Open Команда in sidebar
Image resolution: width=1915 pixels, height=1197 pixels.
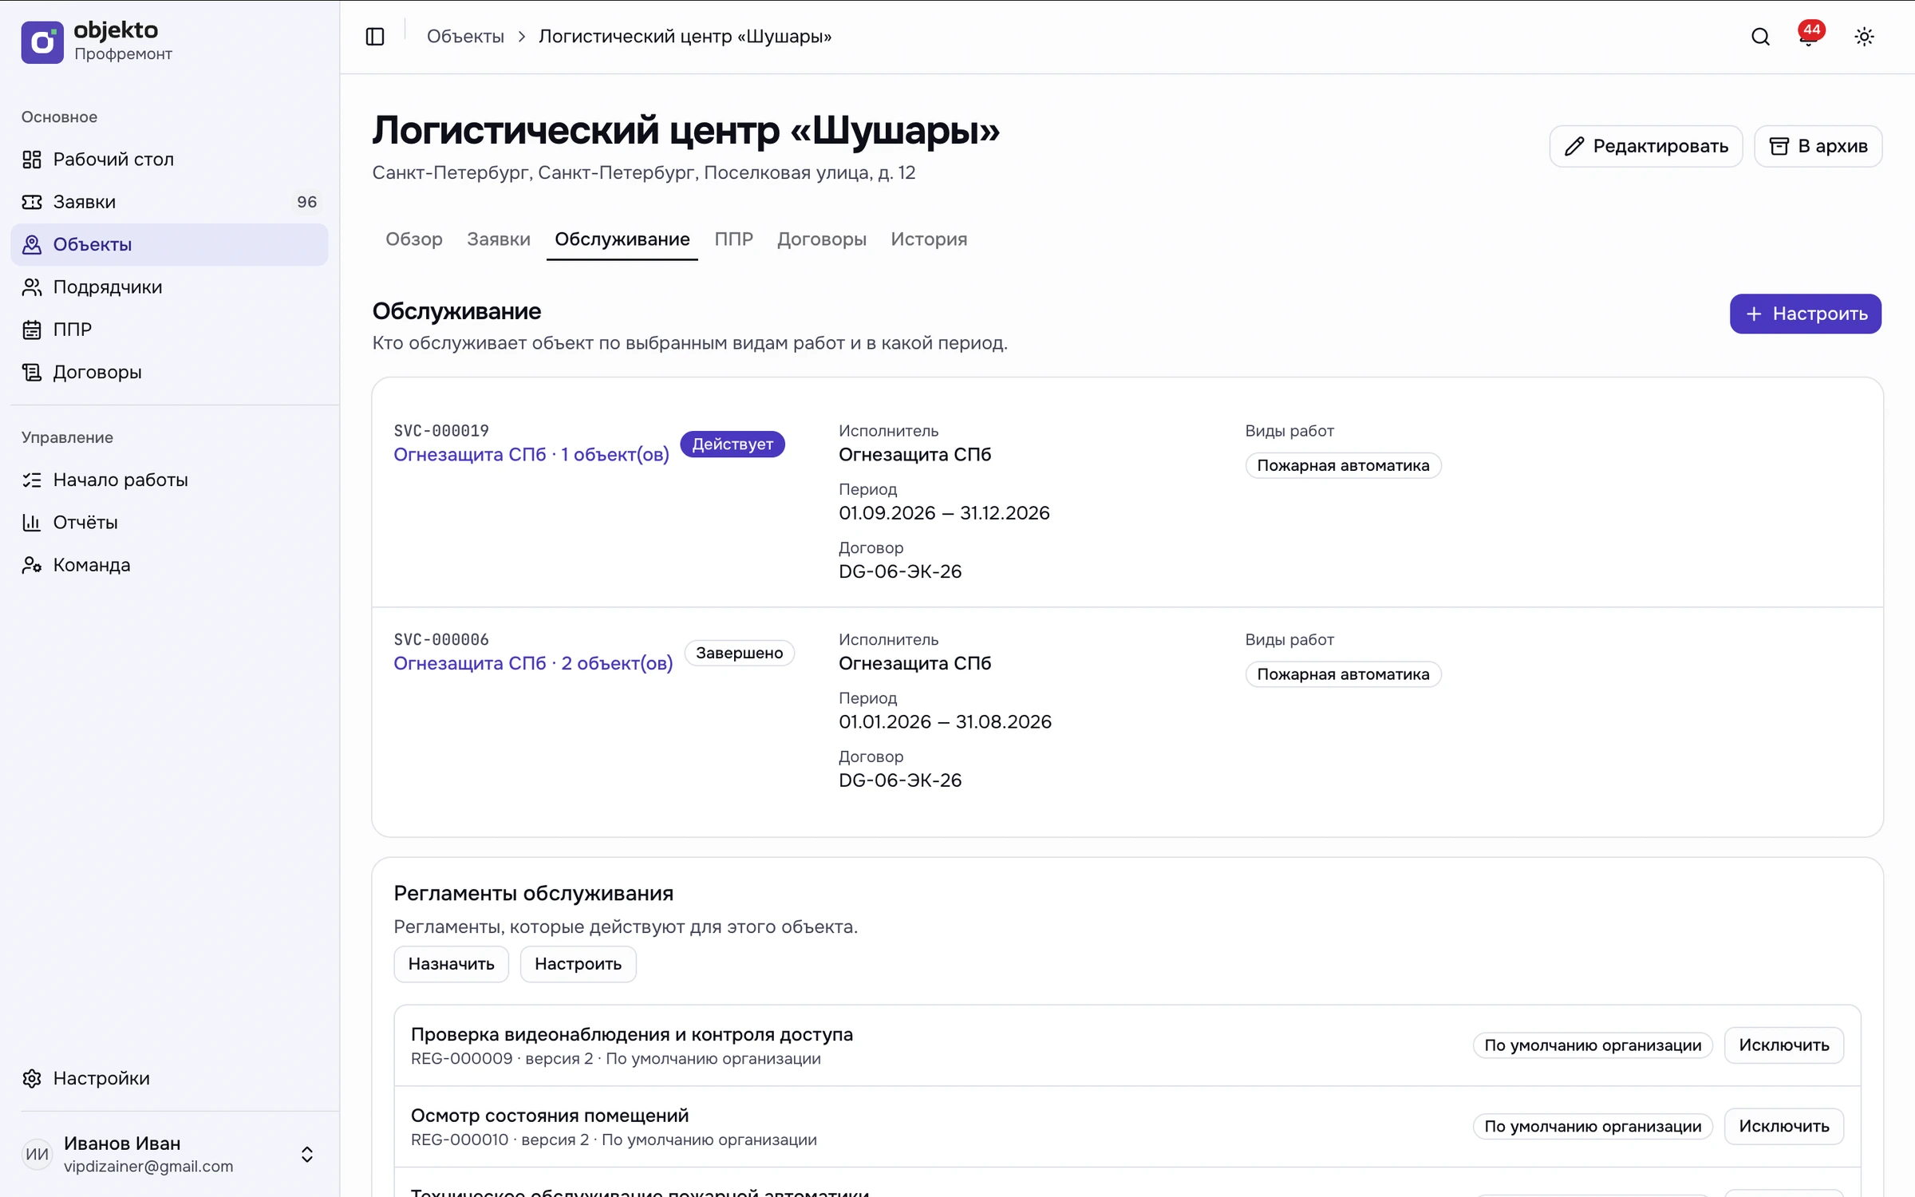(x=169, y=565)
